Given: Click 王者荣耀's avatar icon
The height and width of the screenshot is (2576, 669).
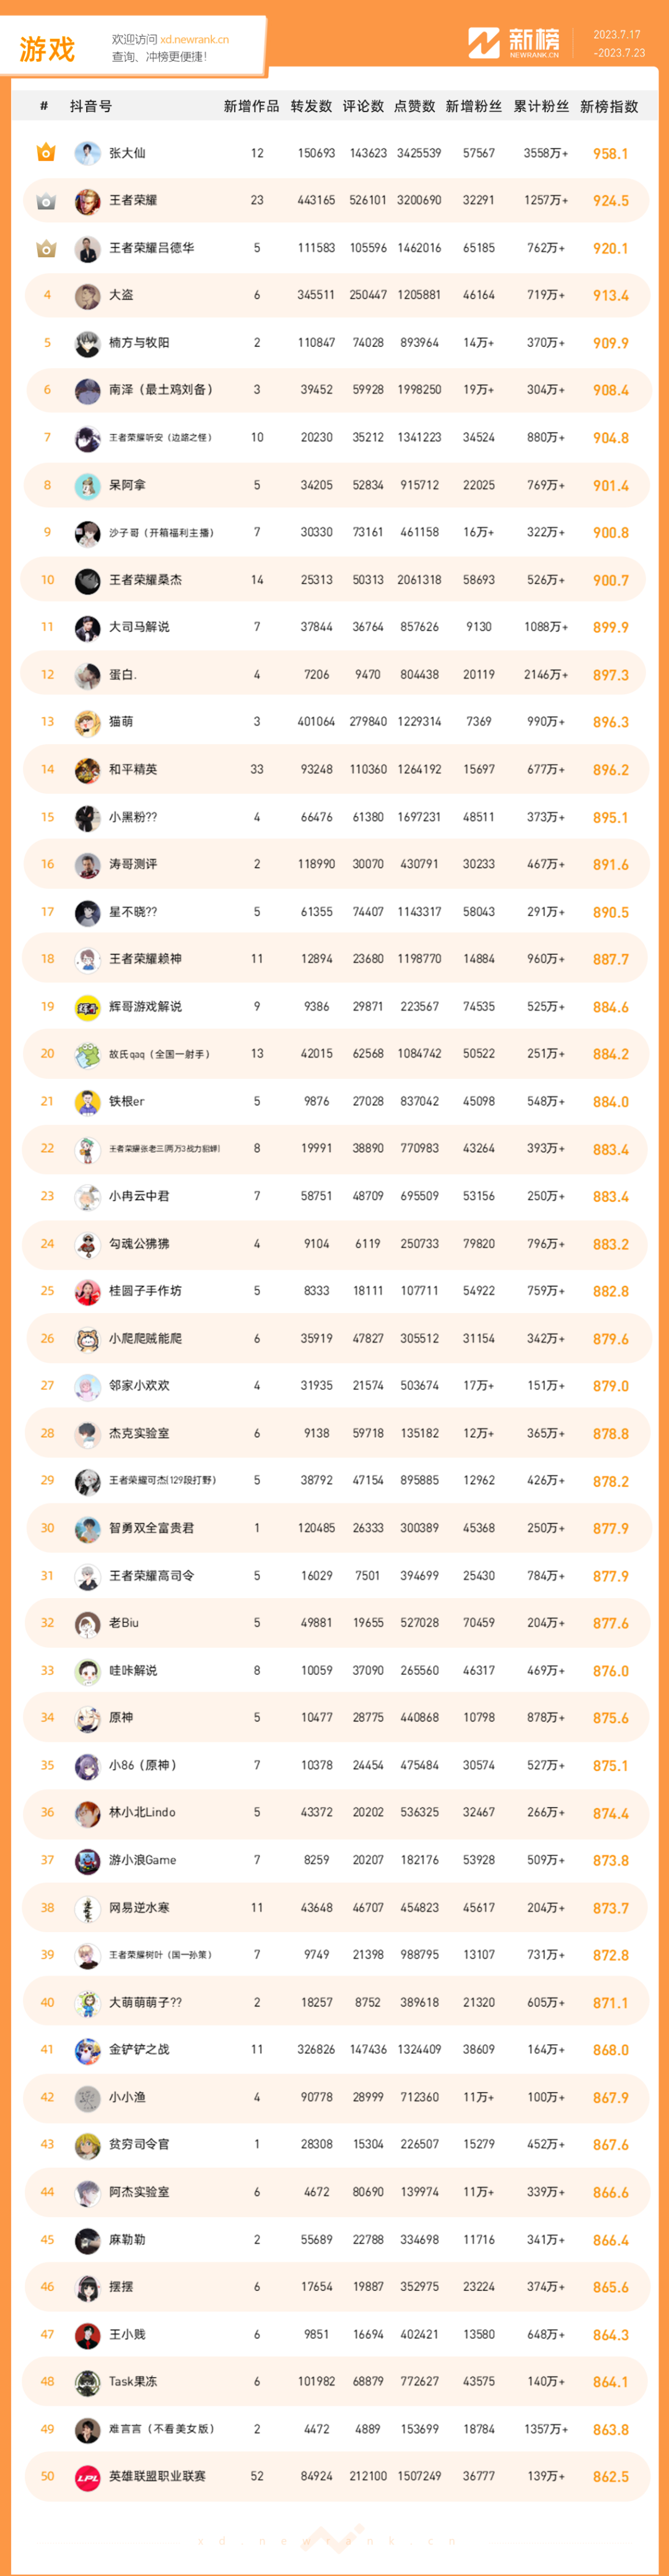Looking at the screenshot, I should (x=87, y=201).
